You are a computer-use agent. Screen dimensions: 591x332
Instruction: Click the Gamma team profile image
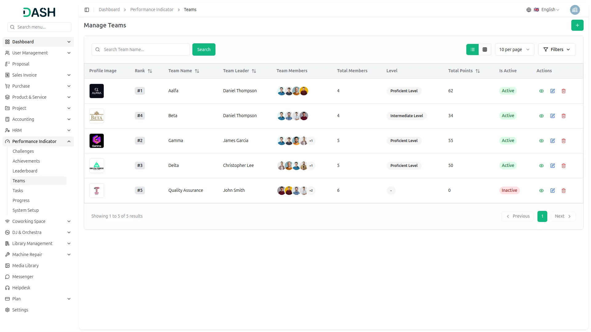click(97, 141)
